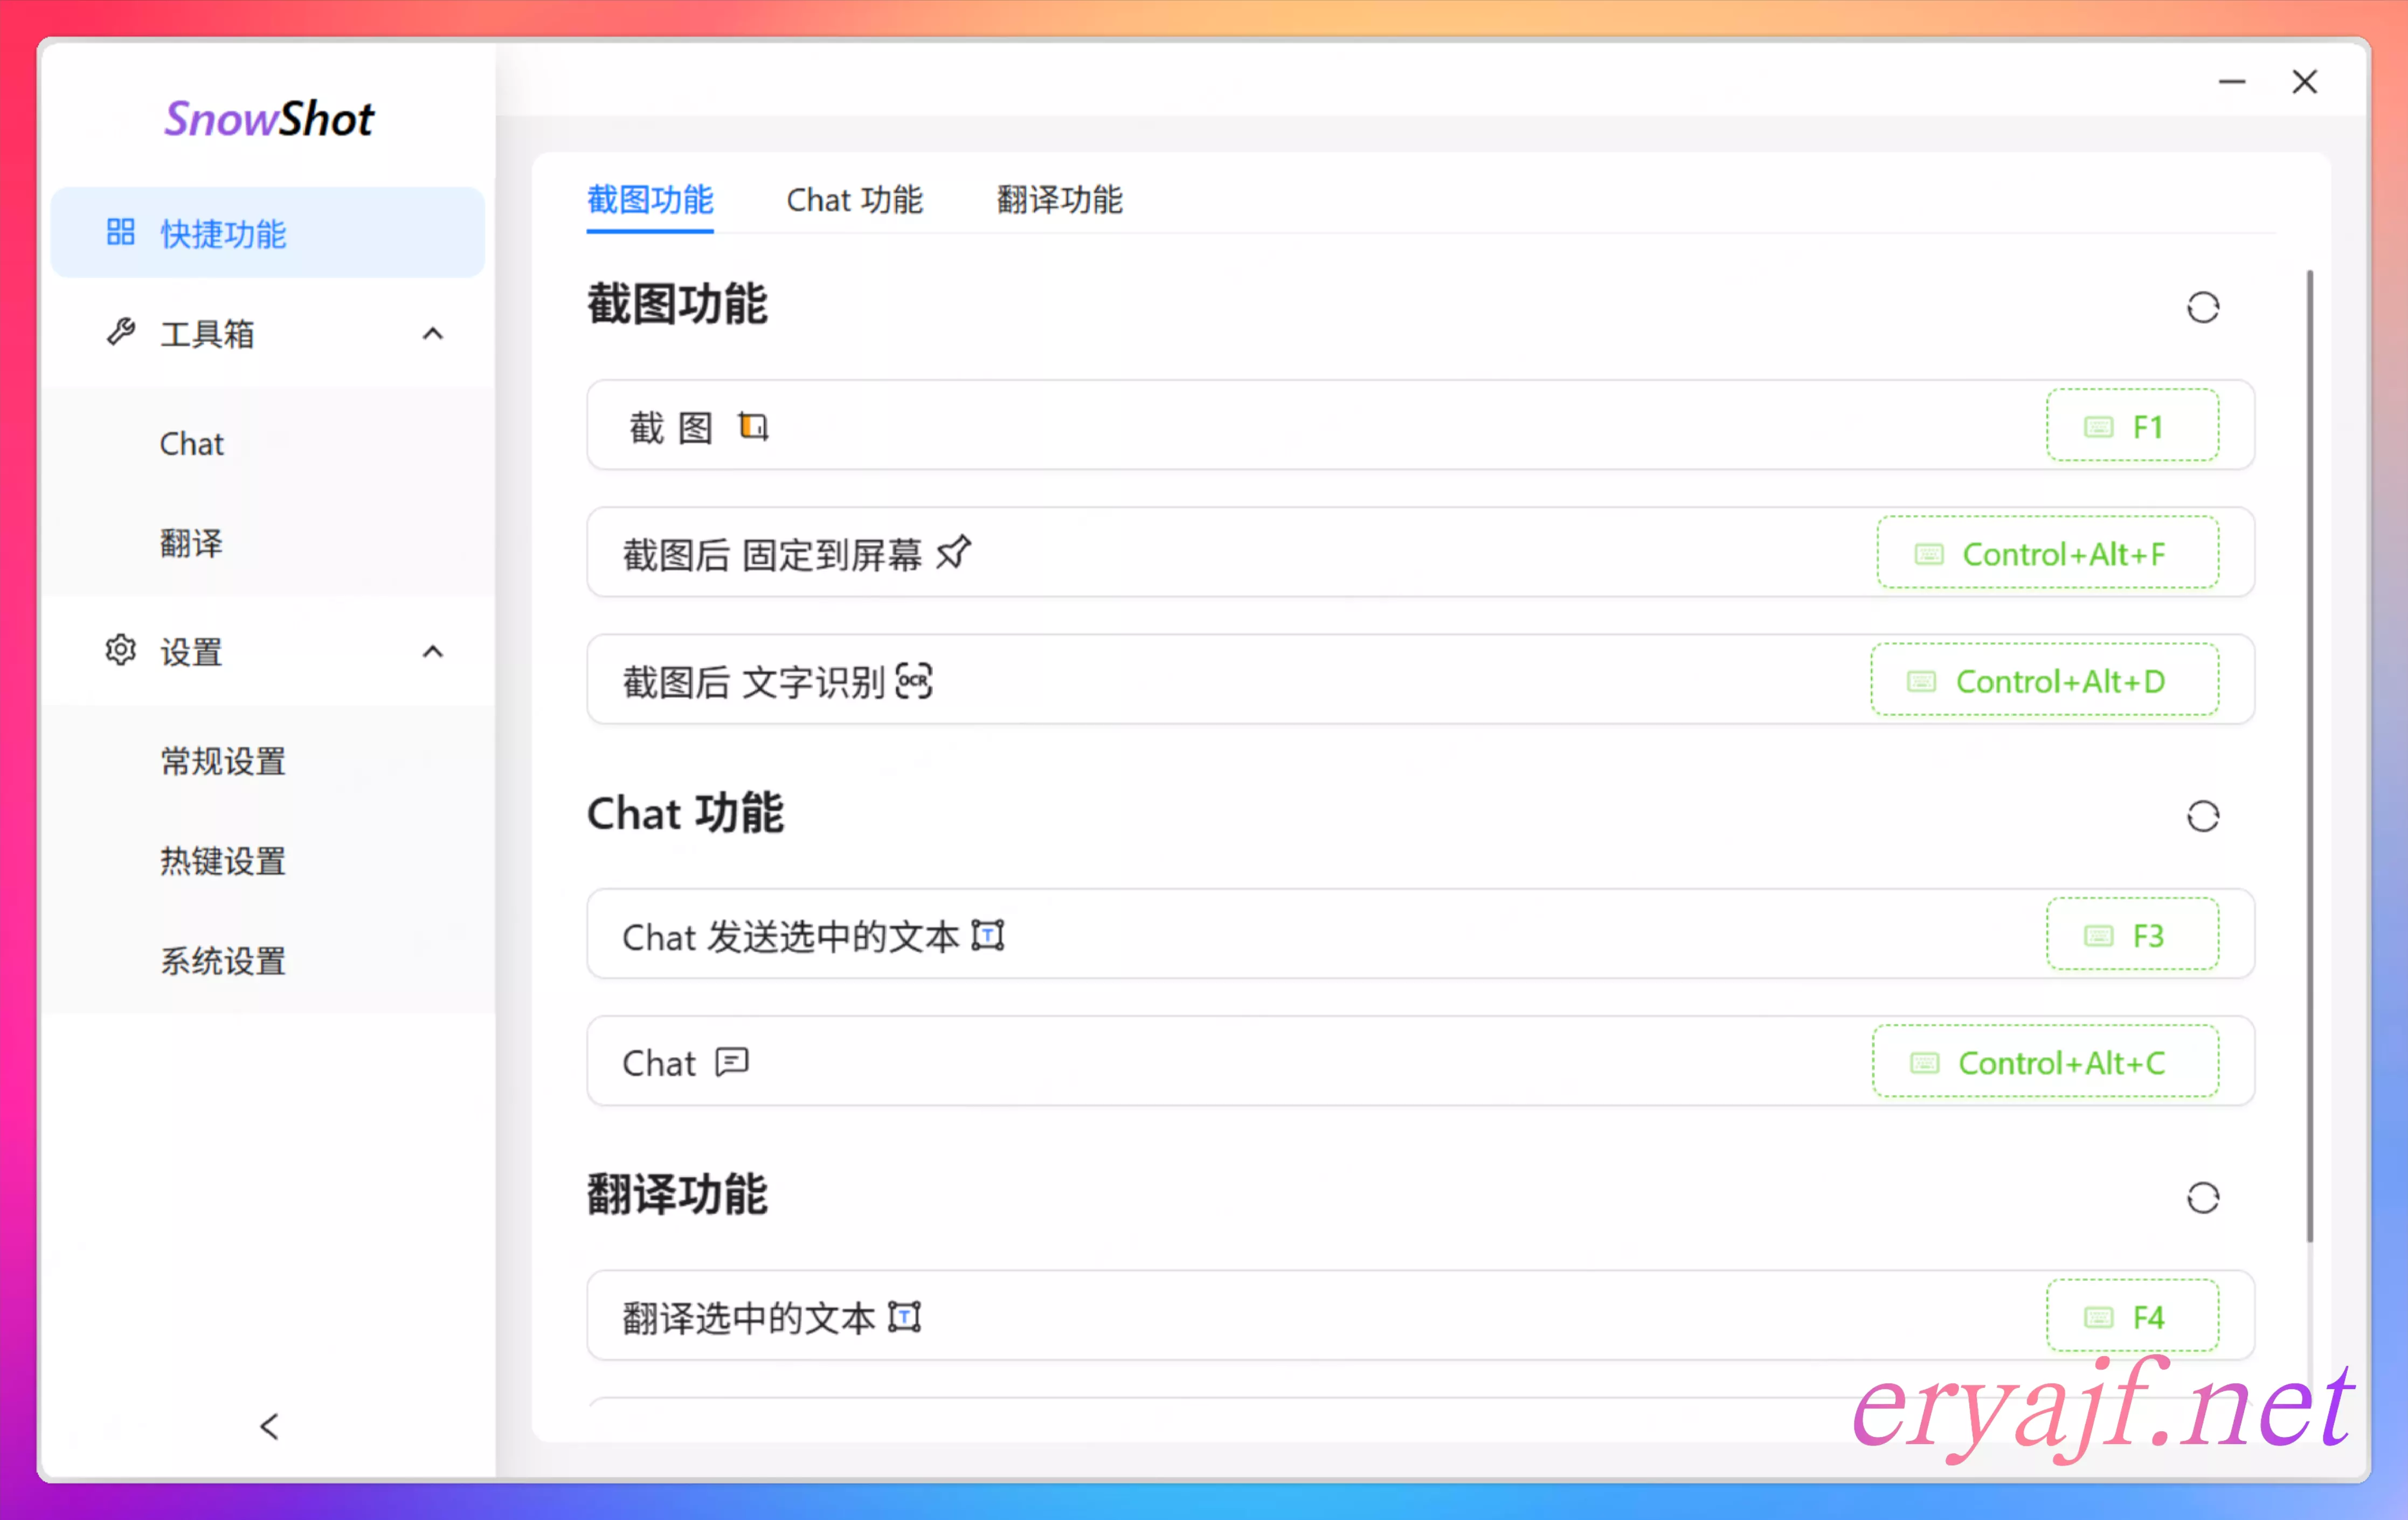Click the 截图功能 section heading
This screenshot has width=2408, height=1520.
677,304
